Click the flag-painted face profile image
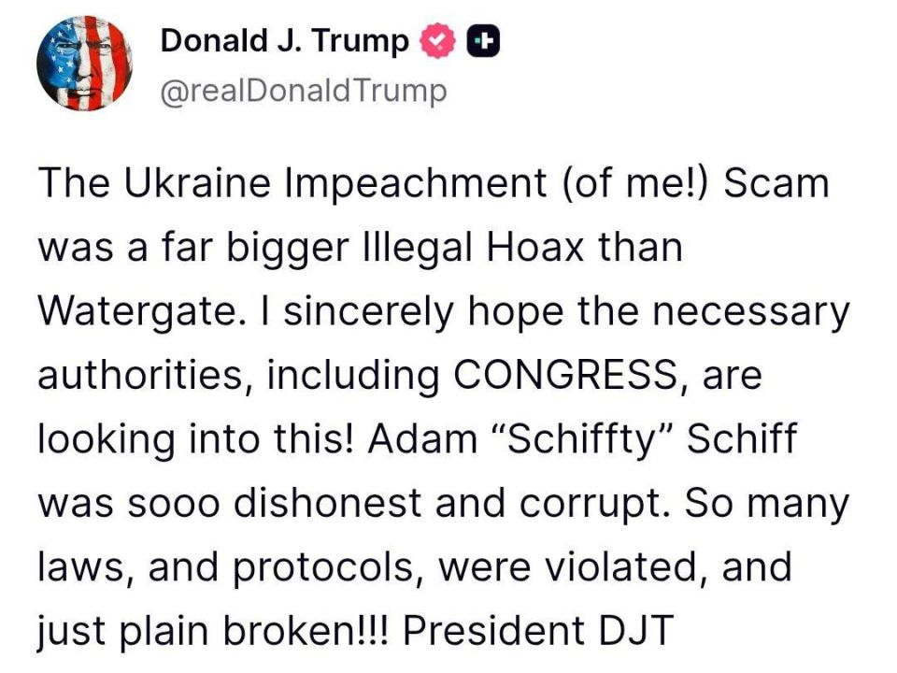This screenshot has width=897, height=673. [86, 61]
